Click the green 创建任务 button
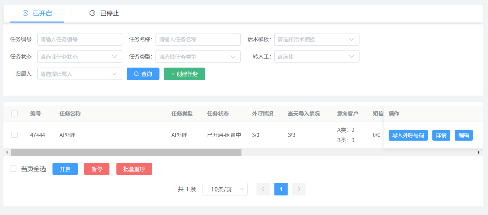Viewport: 488px width, 215px height. (184, 74)
